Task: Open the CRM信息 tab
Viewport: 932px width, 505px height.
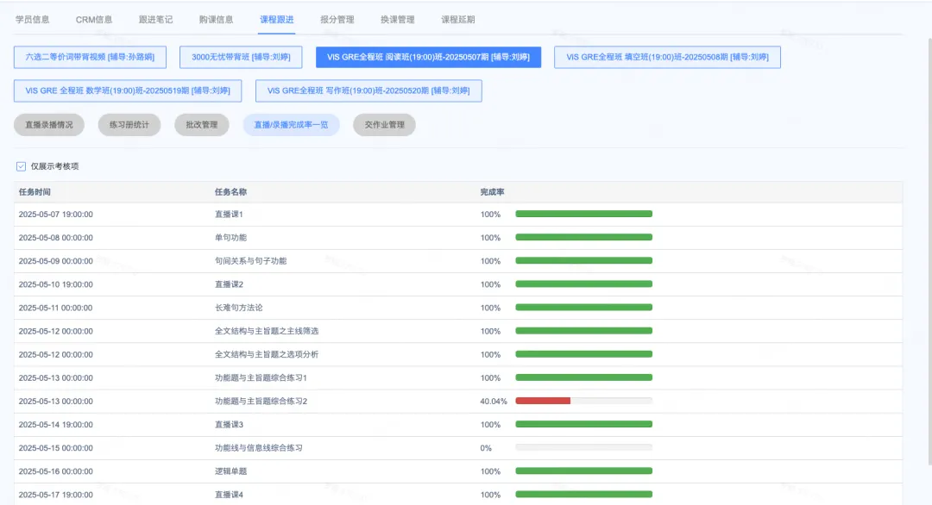Action: (96, 18)
